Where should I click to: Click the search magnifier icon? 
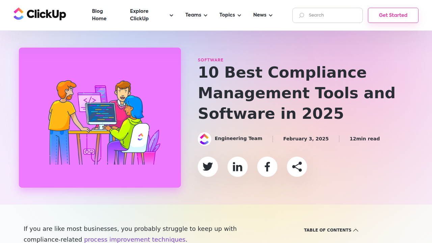[x=301, y=15]
